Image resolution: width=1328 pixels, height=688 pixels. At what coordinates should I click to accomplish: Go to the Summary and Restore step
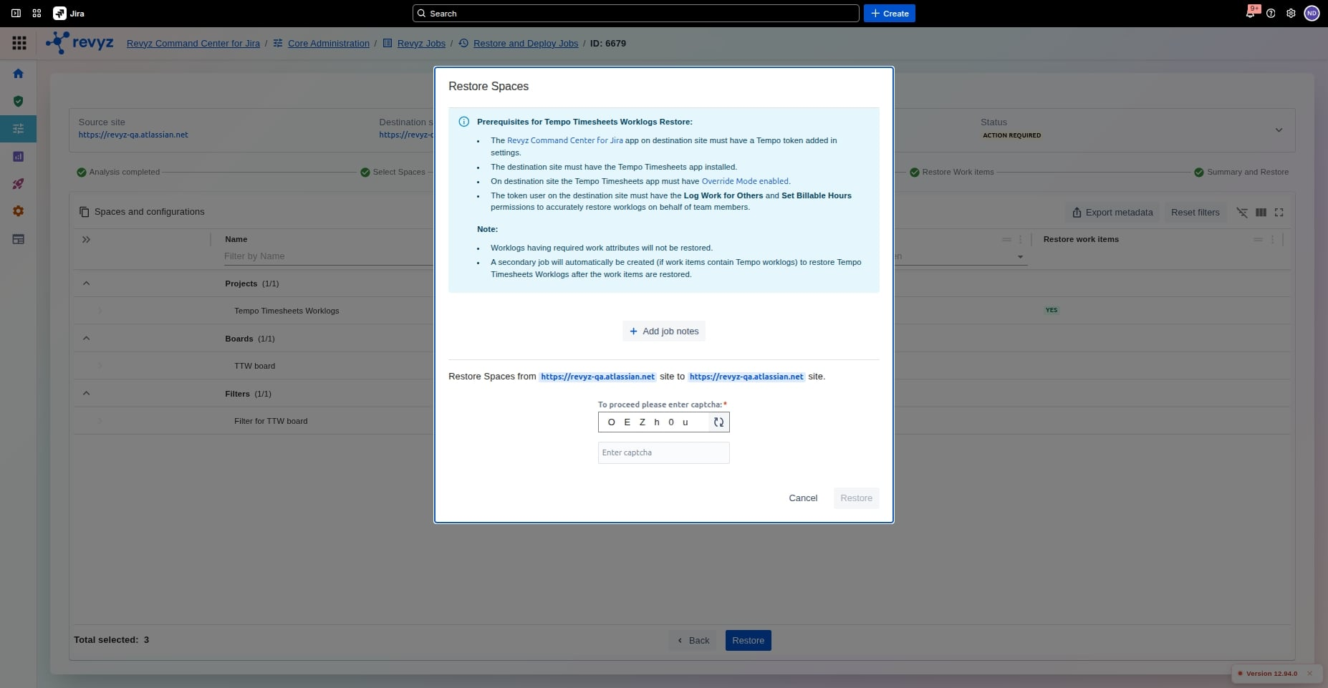tap(1241, 172)
